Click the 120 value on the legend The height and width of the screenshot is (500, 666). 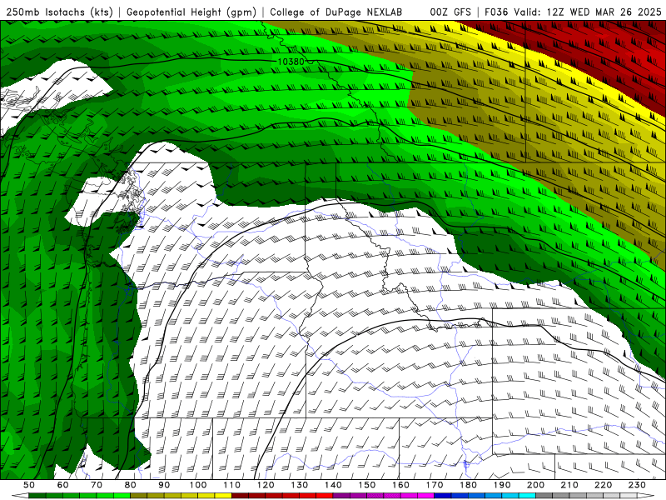266,485
